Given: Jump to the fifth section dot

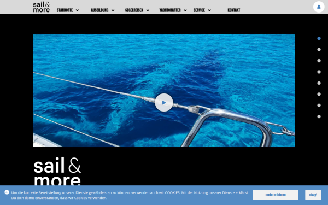Looking at the screenshot, I should [x=319, y=83].
